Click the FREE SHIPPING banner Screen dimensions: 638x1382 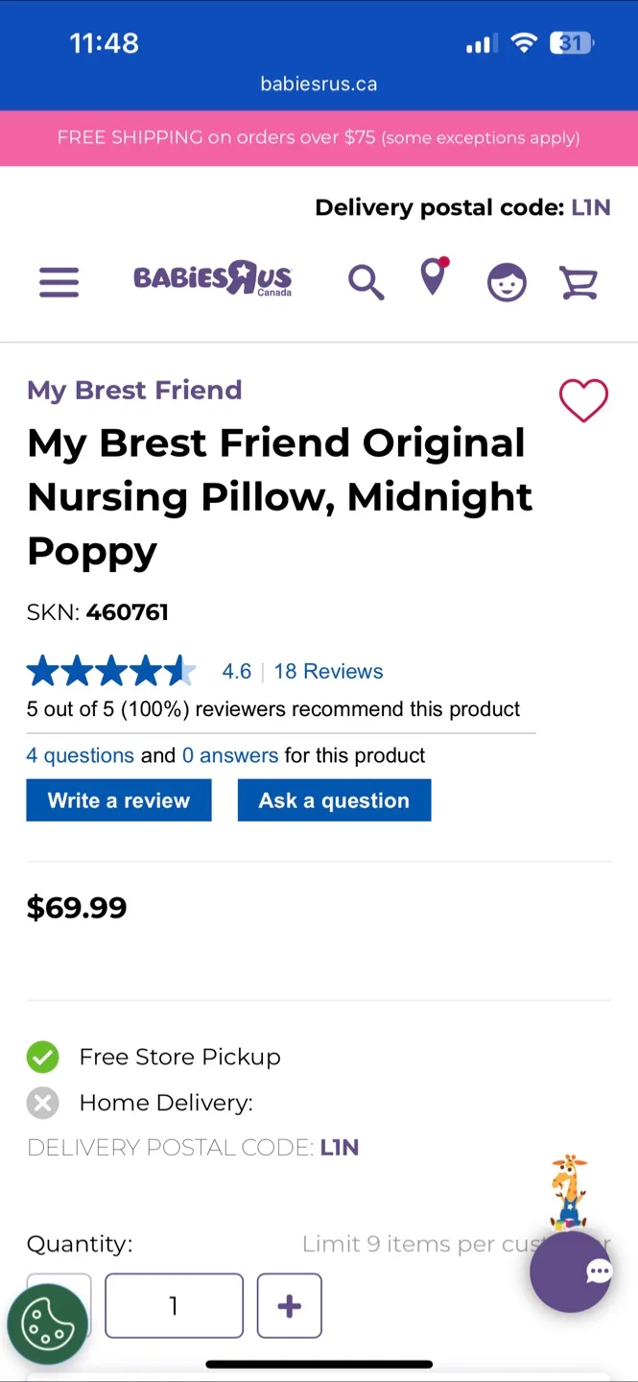[x=319, y=137]
